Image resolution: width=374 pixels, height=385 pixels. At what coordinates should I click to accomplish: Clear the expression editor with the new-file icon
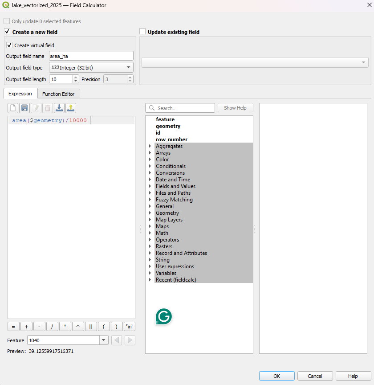click(x=13, y=108)
